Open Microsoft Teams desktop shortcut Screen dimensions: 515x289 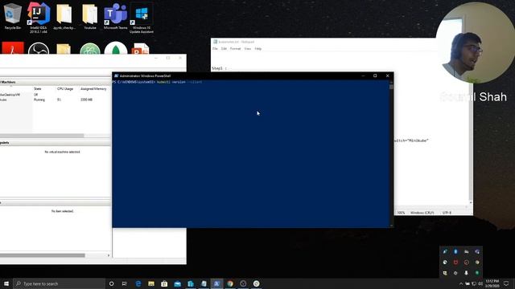115,16
